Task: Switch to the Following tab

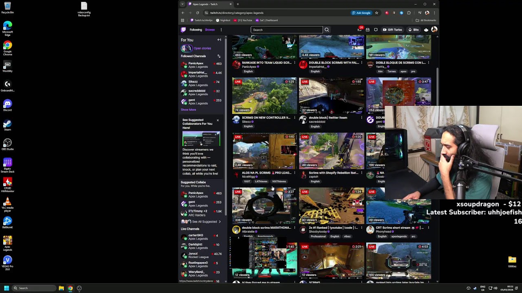Action: coord(196,30)
